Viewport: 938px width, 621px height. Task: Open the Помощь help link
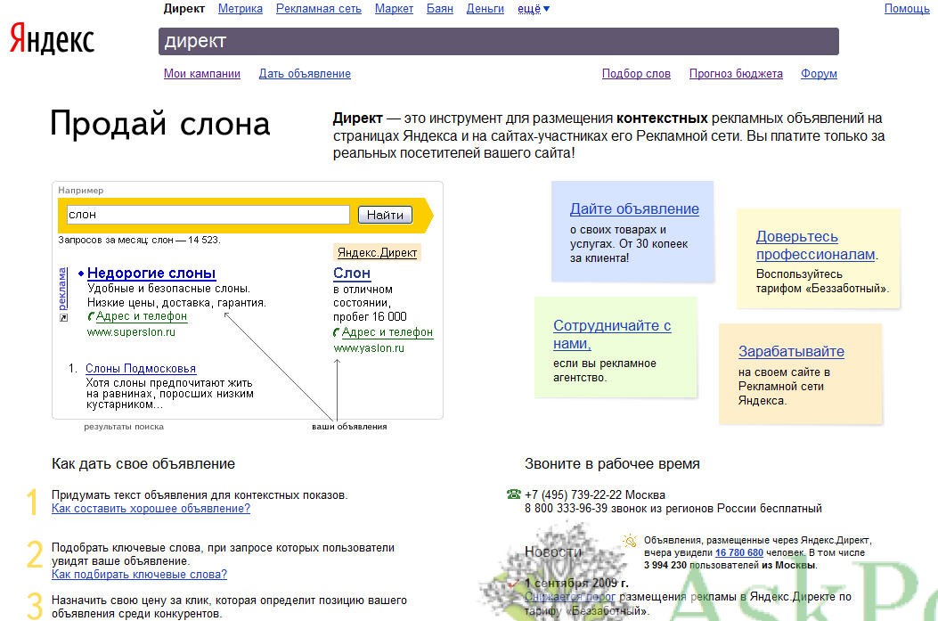[907, 9]
